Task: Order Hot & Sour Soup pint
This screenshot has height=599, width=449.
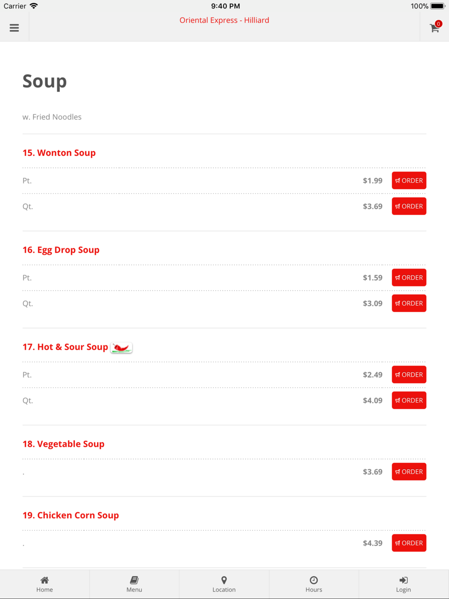Action: point(409,374)
